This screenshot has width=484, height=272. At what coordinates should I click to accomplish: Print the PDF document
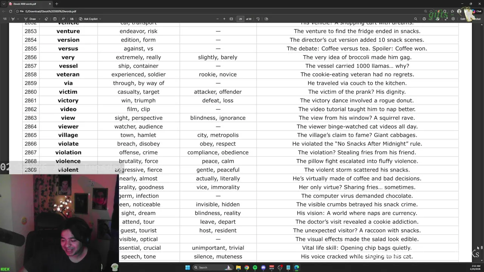click(424, 19)
